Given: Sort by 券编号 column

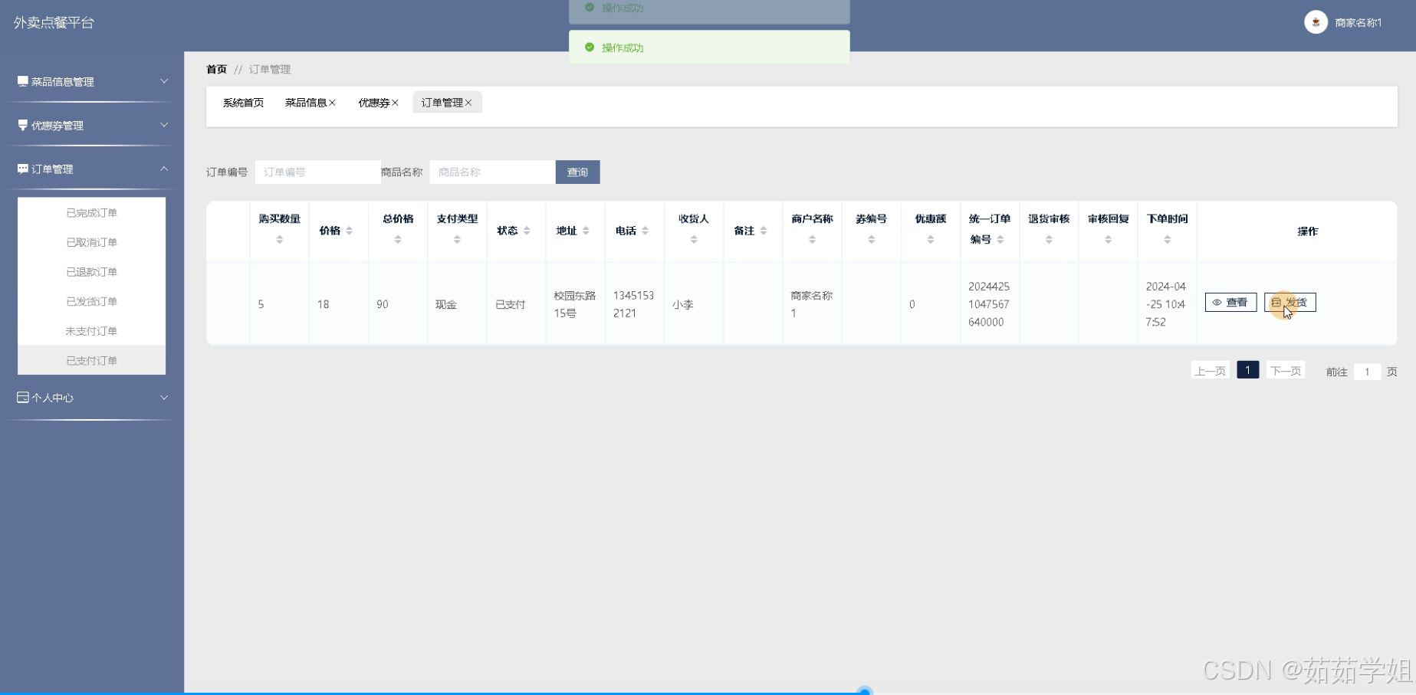Looking at the screenshot, I should [872, 240].
